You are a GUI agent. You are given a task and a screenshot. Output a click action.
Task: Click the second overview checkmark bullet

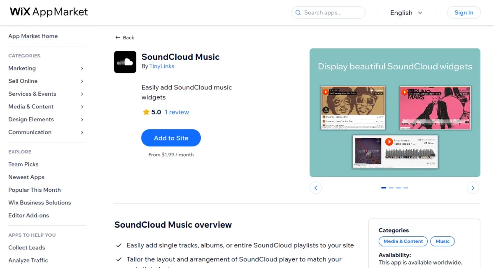point(119,259)
